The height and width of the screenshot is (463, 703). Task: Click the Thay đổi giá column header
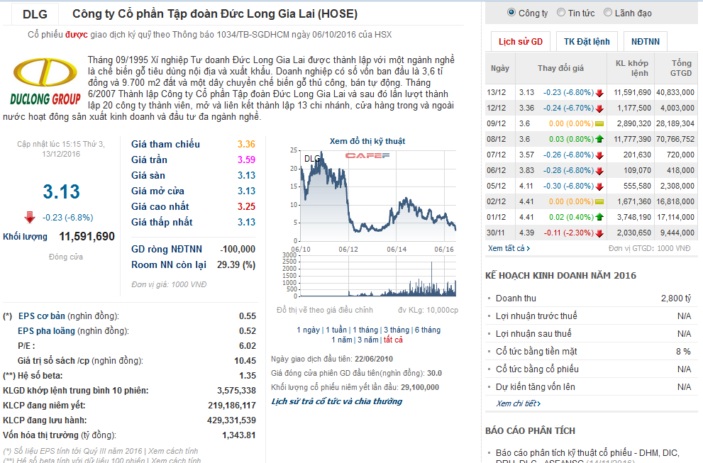click(560, 68)
